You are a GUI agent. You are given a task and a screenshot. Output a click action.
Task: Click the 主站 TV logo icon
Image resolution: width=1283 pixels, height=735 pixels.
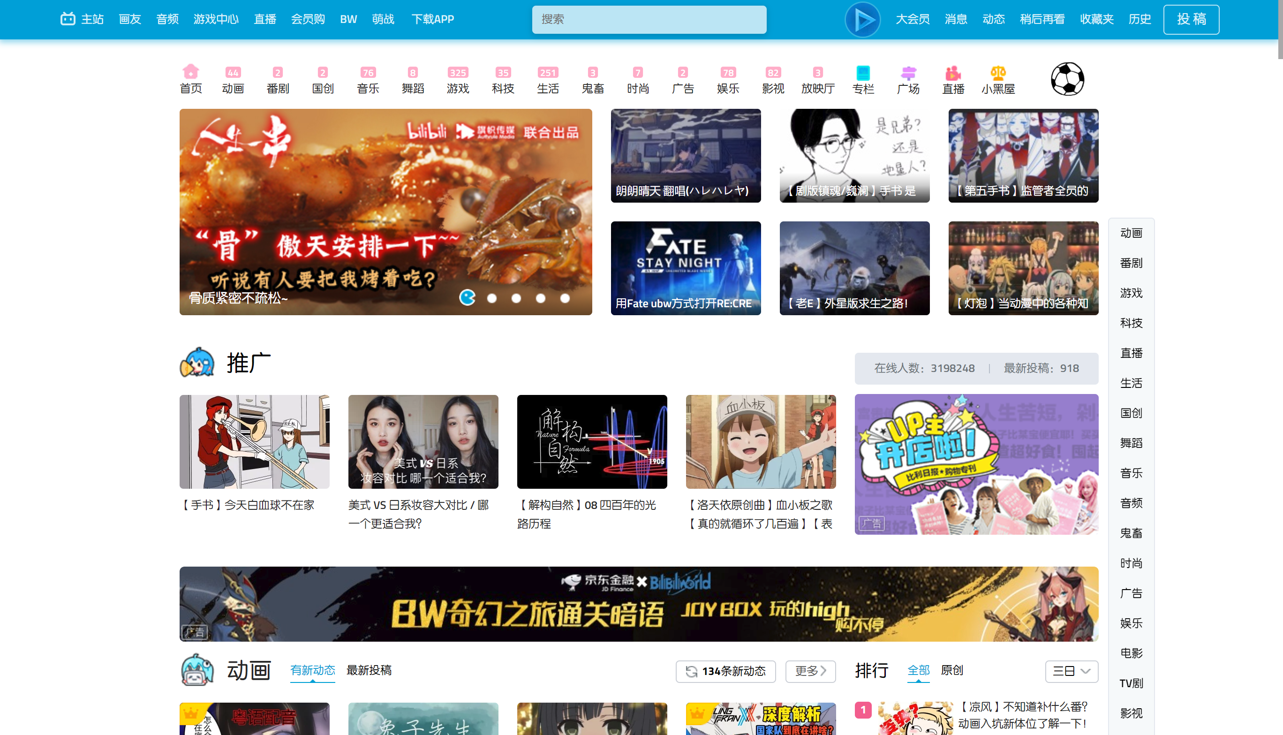click(x=68, y=19)
